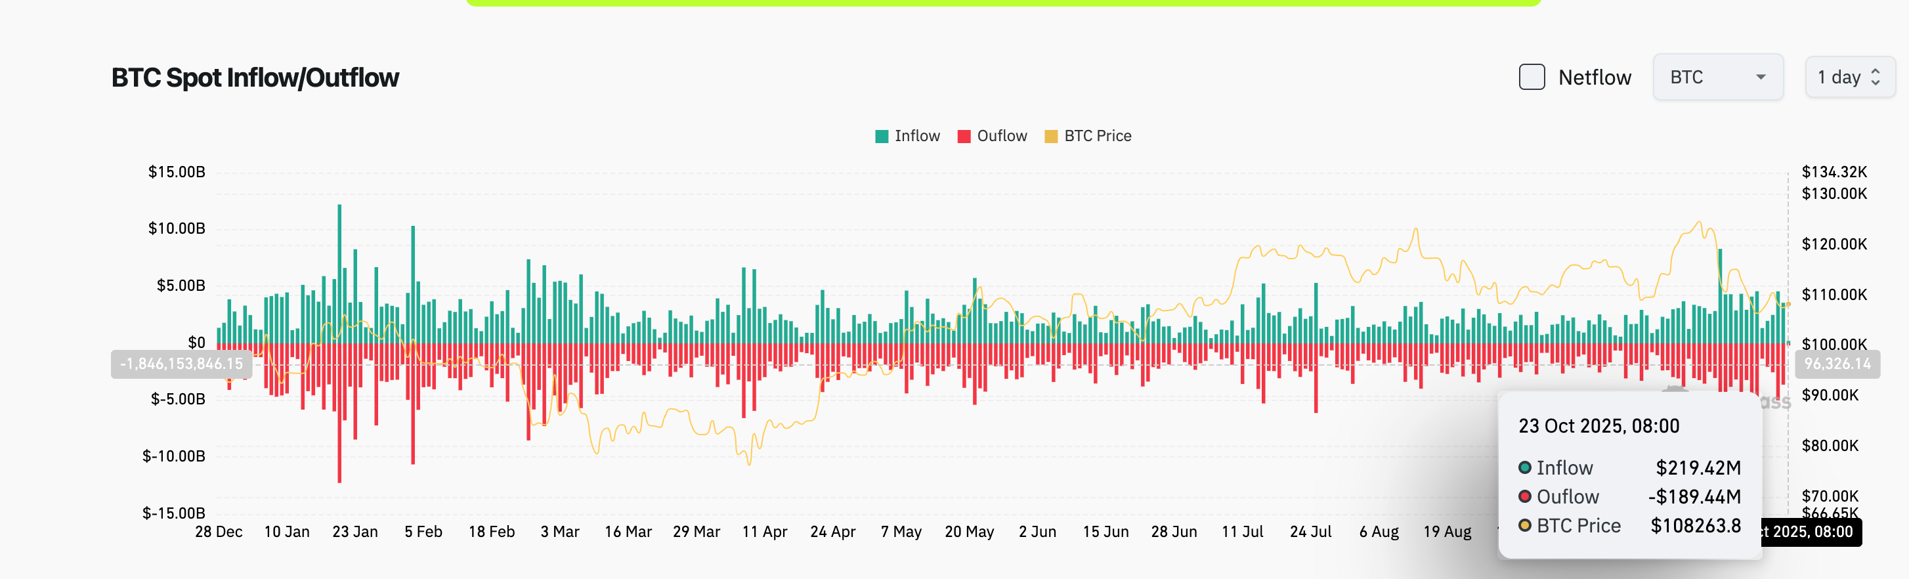The image size is (1909, 579).
Task: Open the BTC currency dropdown
Action: tap(1717, 77)
